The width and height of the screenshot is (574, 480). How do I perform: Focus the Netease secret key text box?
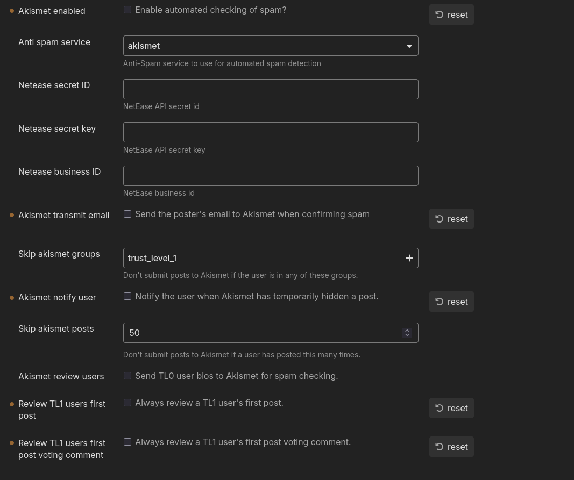tap(270, 132)
